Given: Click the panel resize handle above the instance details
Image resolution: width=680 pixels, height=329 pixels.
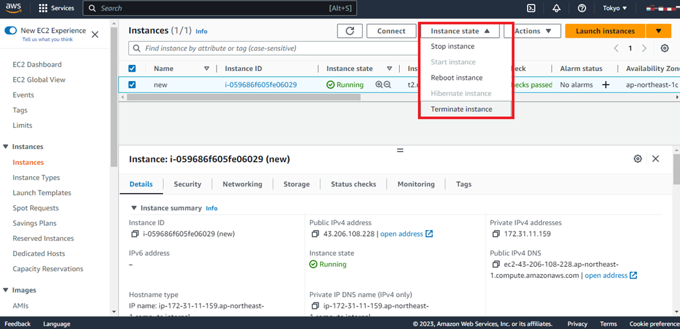Looking at the screenshot, I should pos(400,150).
